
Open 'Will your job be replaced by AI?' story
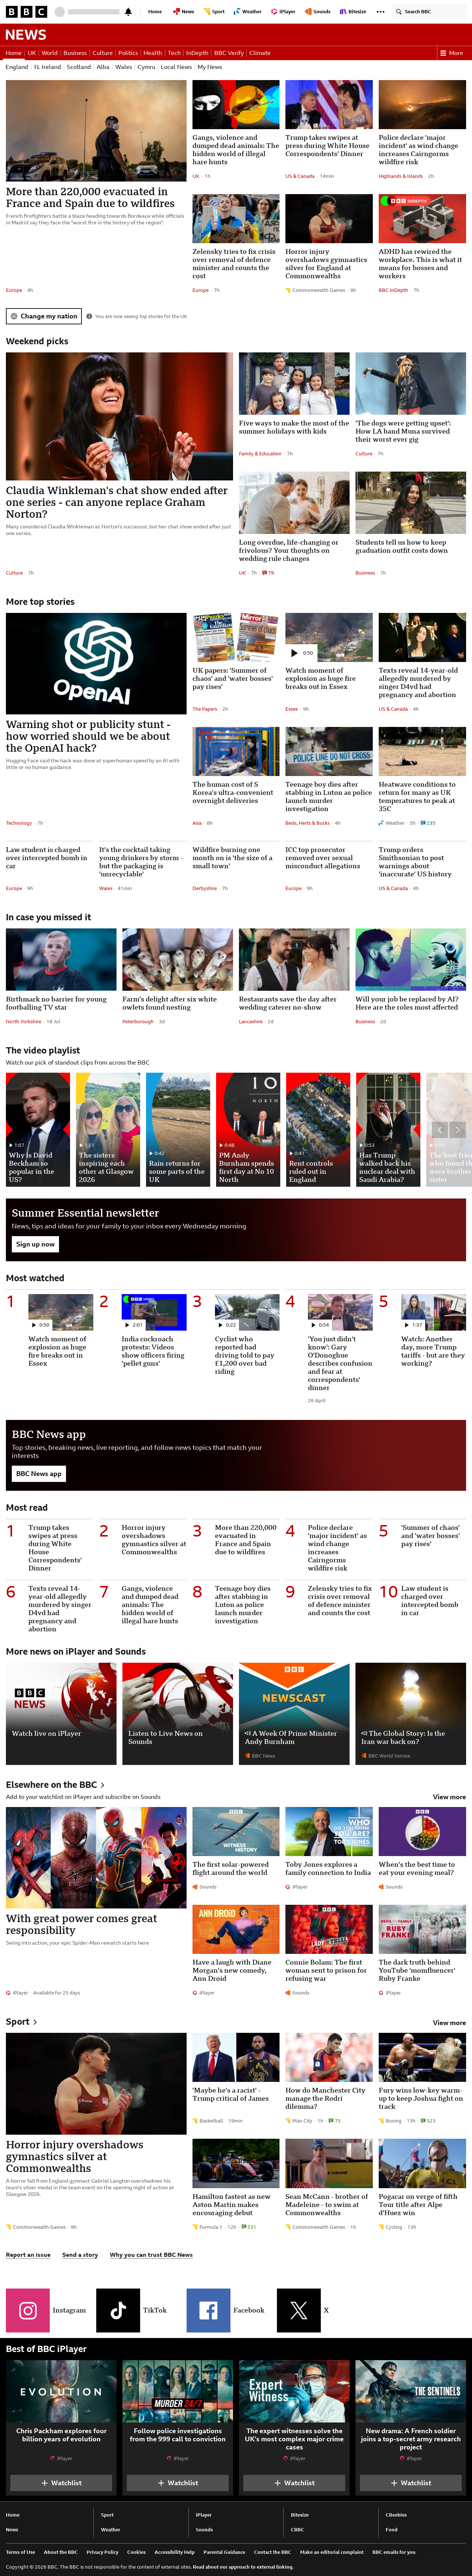407,1003
